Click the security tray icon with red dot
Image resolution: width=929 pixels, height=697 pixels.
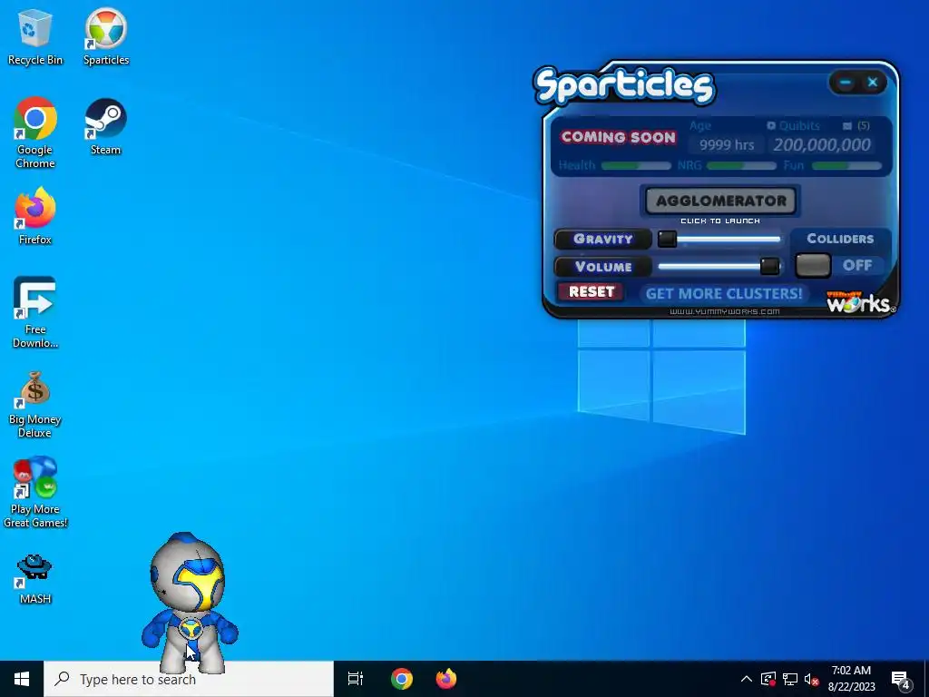pos(768,679)
